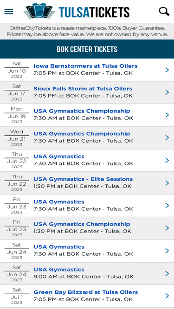The width and height of the screenshot is (174, 309).
Task: Chevron for Jun 21 Gymnastics Championship
Action: click(x=167, y=138)
